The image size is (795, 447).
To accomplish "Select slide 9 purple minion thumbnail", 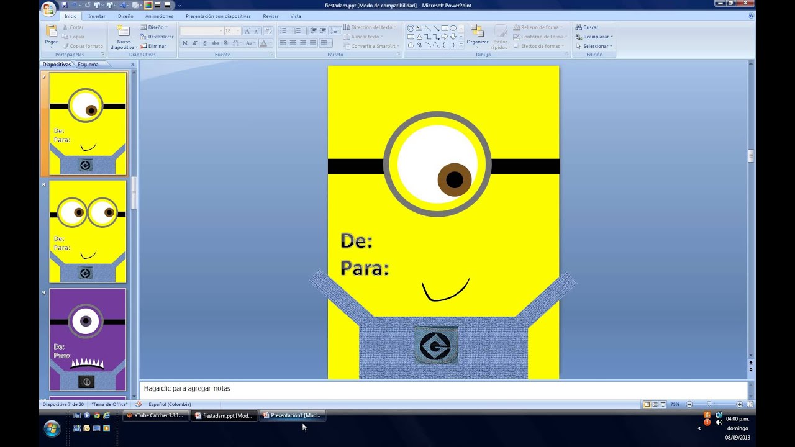I will pyautogui.click(x=88, y=340).
